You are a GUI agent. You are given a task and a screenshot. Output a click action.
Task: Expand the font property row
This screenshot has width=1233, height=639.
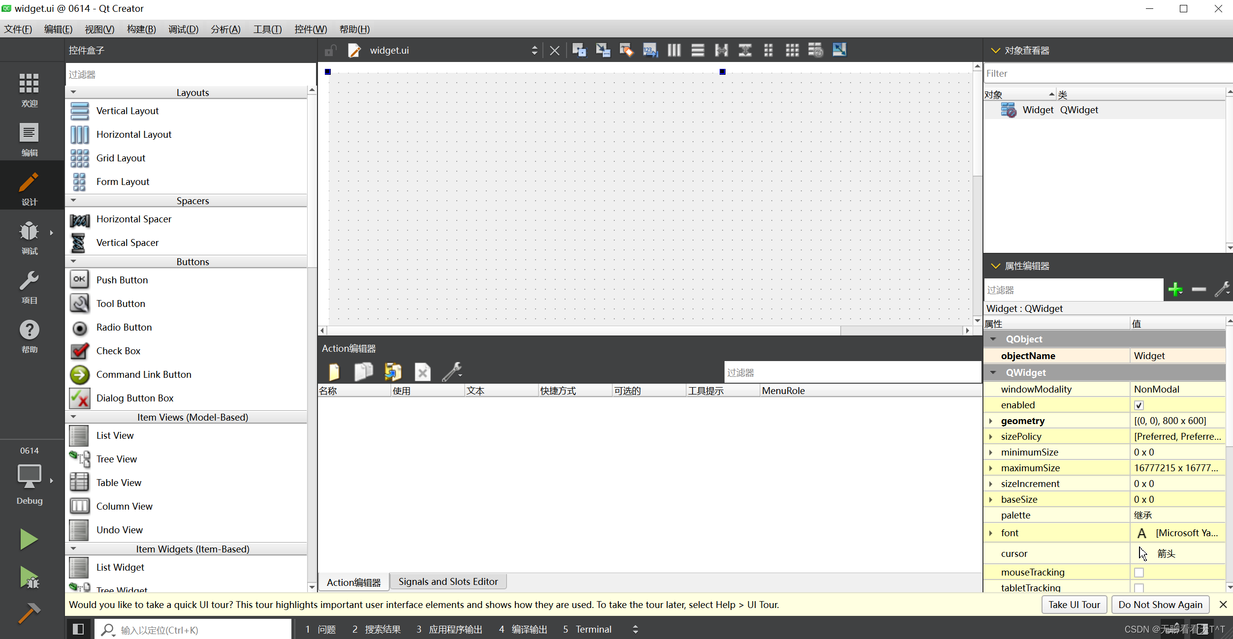(x=991, y=533)
